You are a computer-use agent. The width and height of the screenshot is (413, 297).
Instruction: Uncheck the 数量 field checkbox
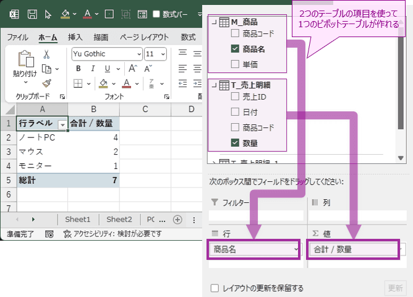click(x=235, y=143)
